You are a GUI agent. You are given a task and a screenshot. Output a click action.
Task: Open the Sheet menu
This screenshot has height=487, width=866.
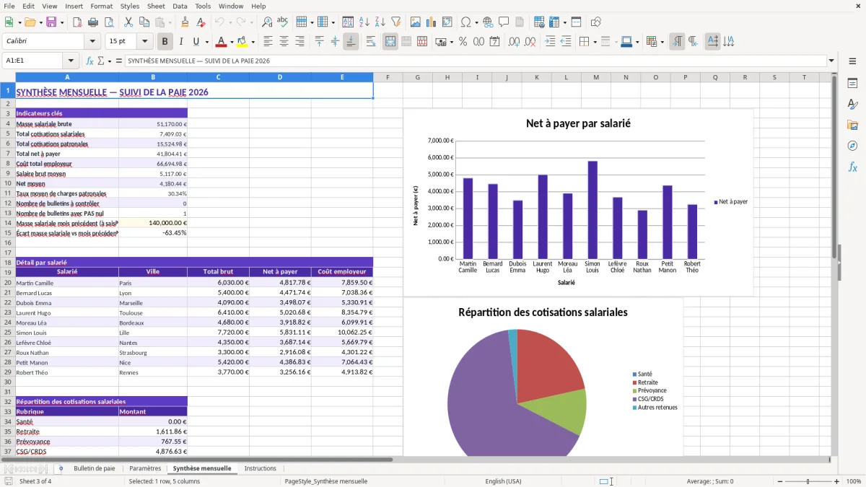pos(156,6)
